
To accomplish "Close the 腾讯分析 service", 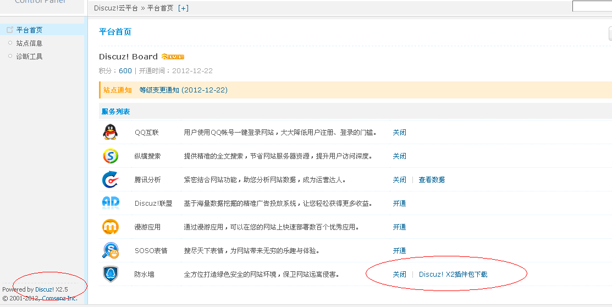I will 399,180.
